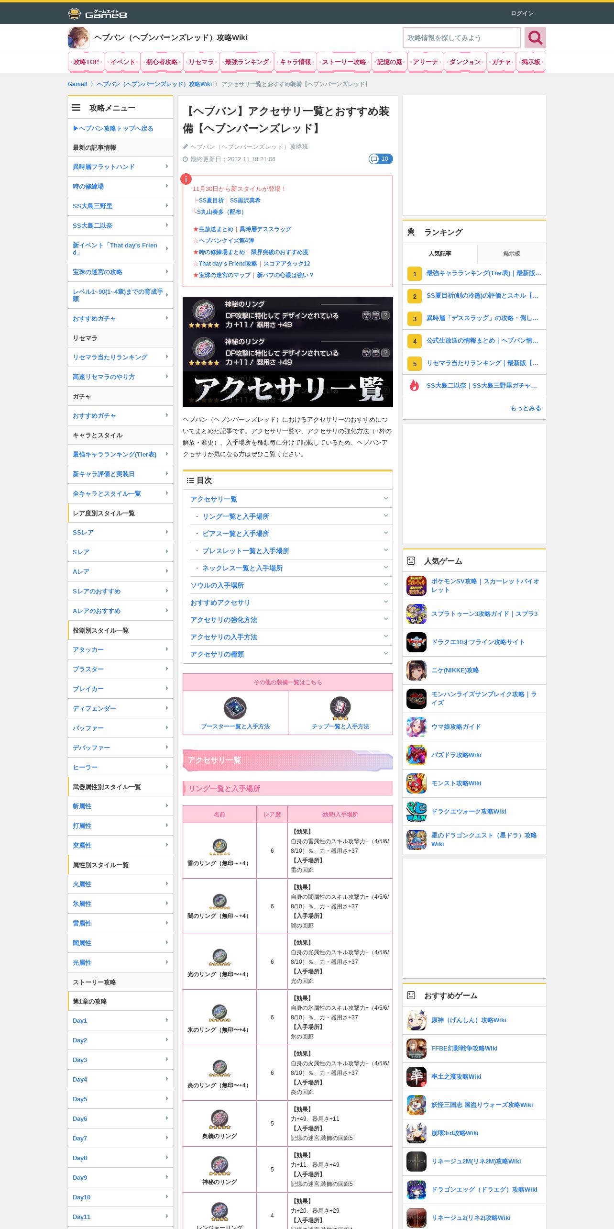Click the flame icon for hot ranking
The width and height of the screenshot is (614, 1229).
point(414,385)
